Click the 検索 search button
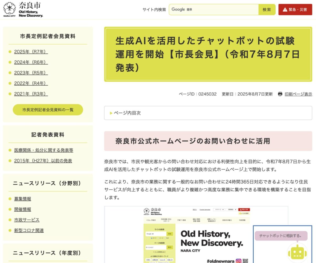Screen dimensions: 316x263 coord(267,9)
